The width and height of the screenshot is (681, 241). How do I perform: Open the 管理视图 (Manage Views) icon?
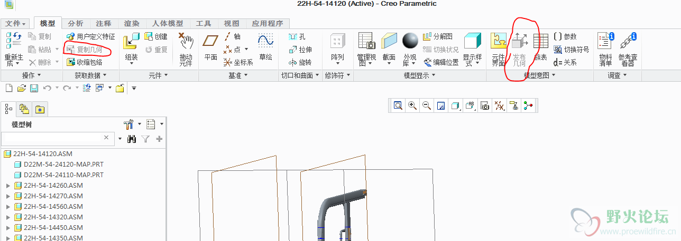(366, 41)
